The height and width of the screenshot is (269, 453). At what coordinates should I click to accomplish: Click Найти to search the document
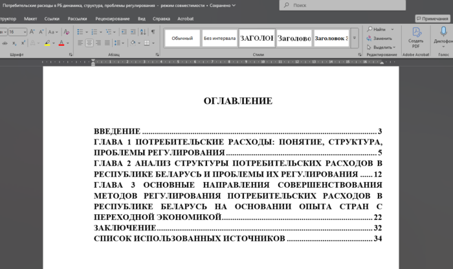click(x=377, y=30)
